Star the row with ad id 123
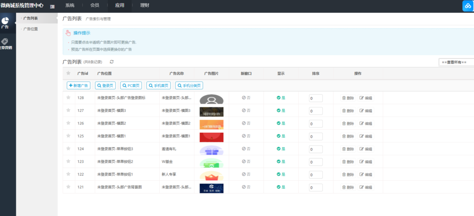This screenshot has height=216, width=474. click(69, 161)
